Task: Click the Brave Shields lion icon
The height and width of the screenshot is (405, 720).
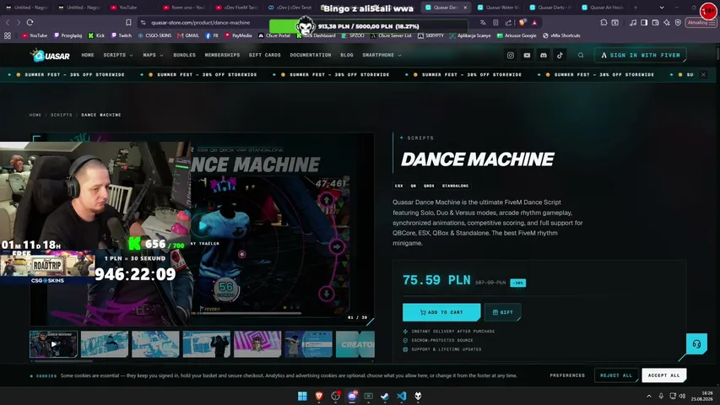Action: coord(522,23)
